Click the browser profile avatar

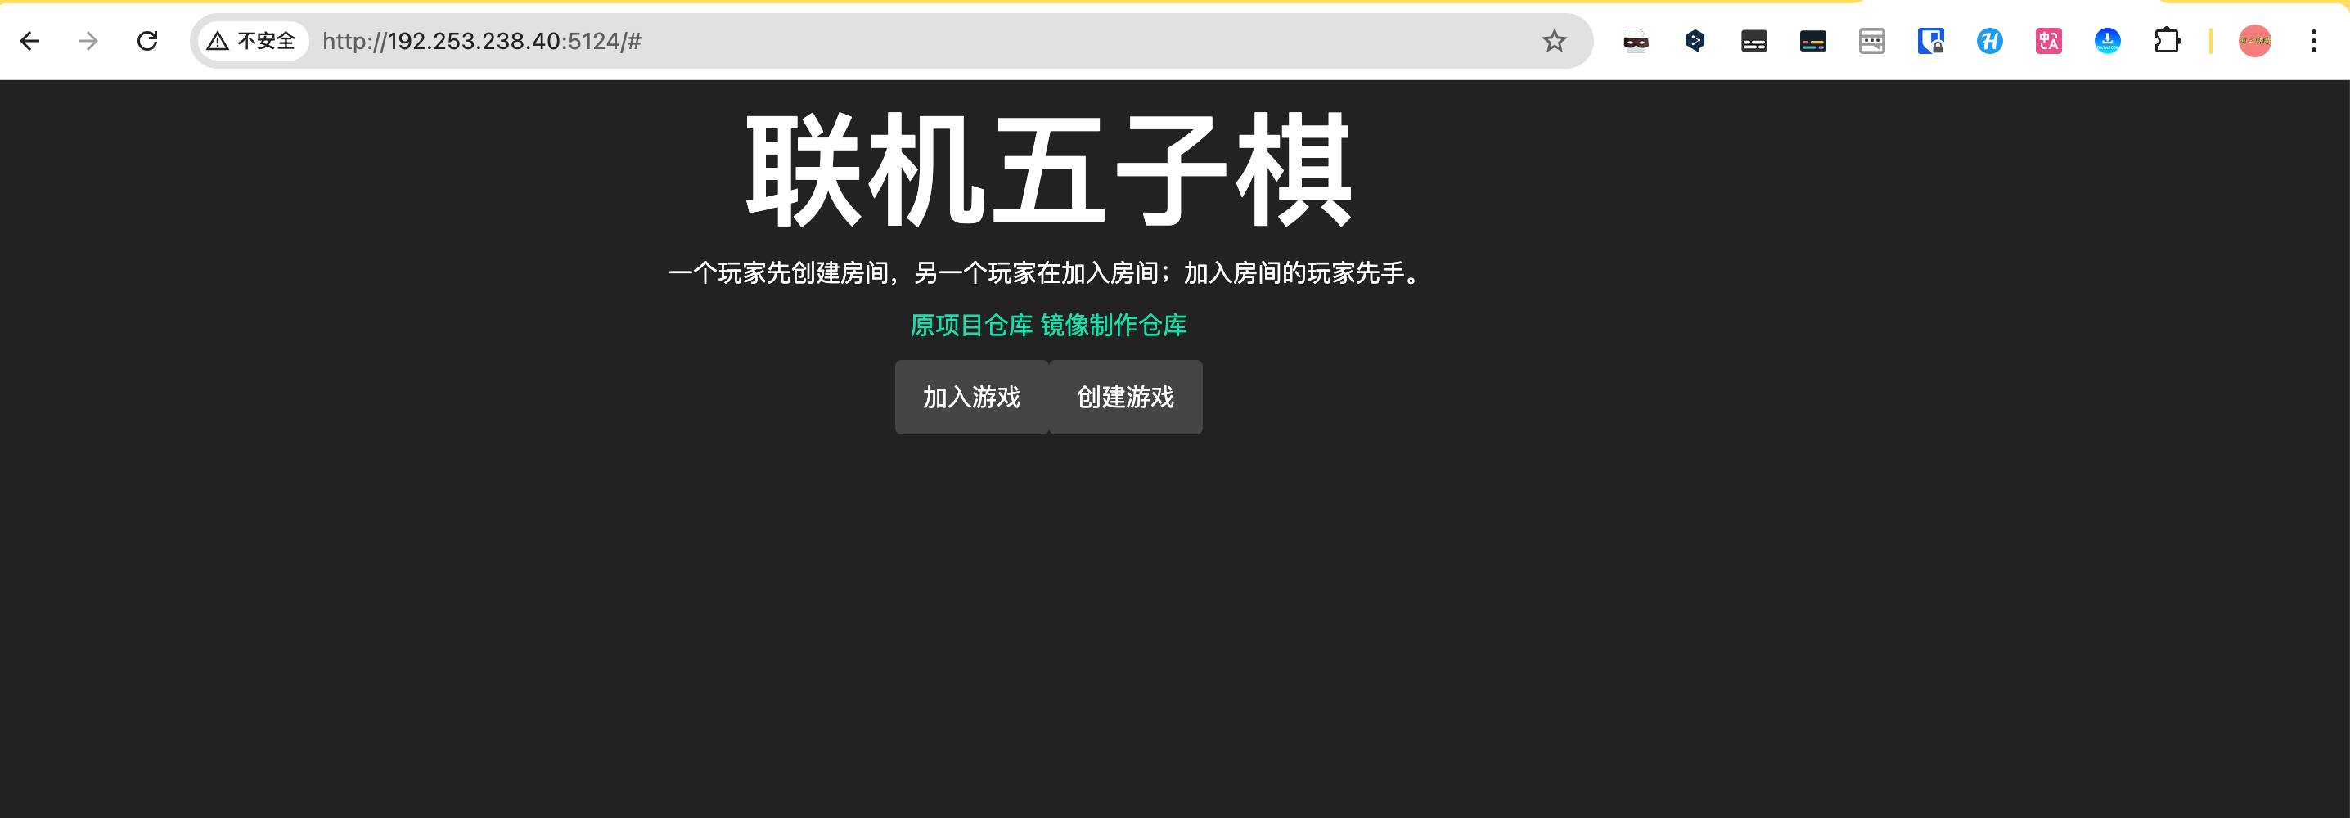(2255, 41)
